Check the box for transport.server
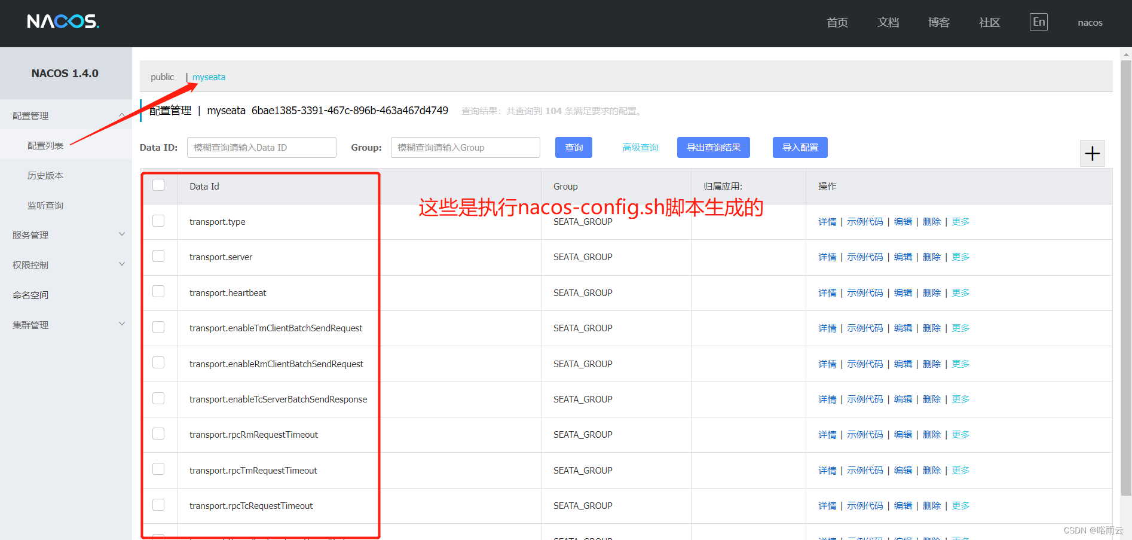The height and width of the screenshot is (540, 1132). (158, 256)
